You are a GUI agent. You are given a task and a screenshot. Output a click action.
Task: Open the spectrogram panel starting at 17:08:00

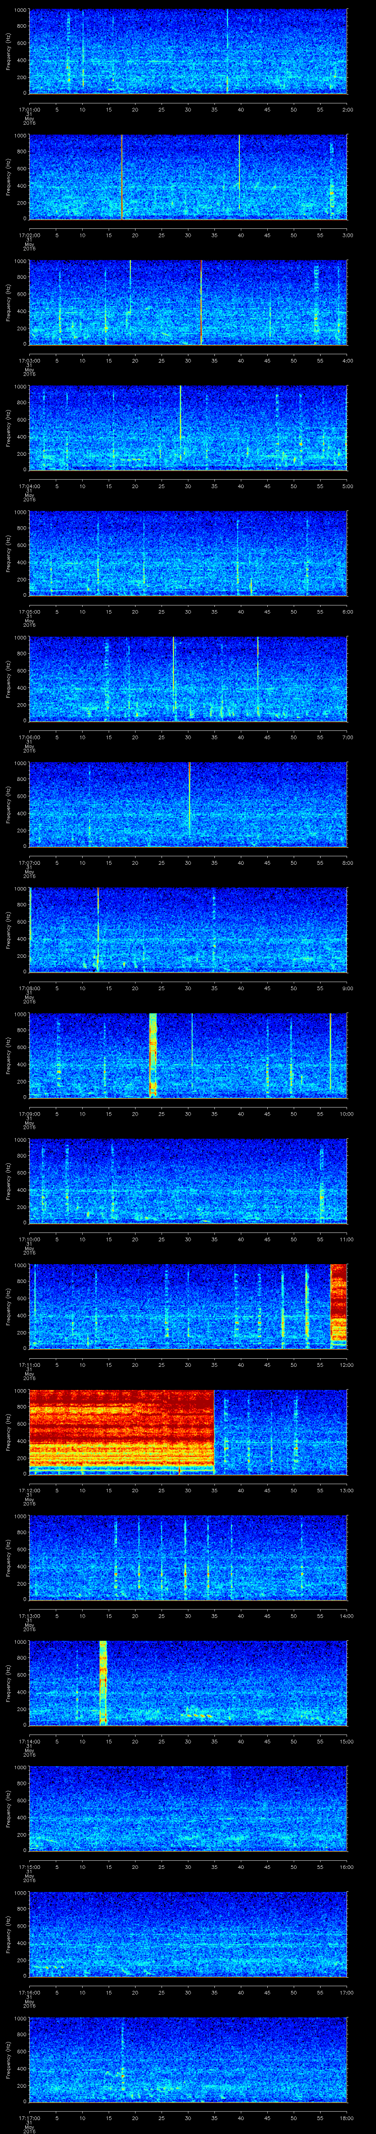(x=188, y=929)
